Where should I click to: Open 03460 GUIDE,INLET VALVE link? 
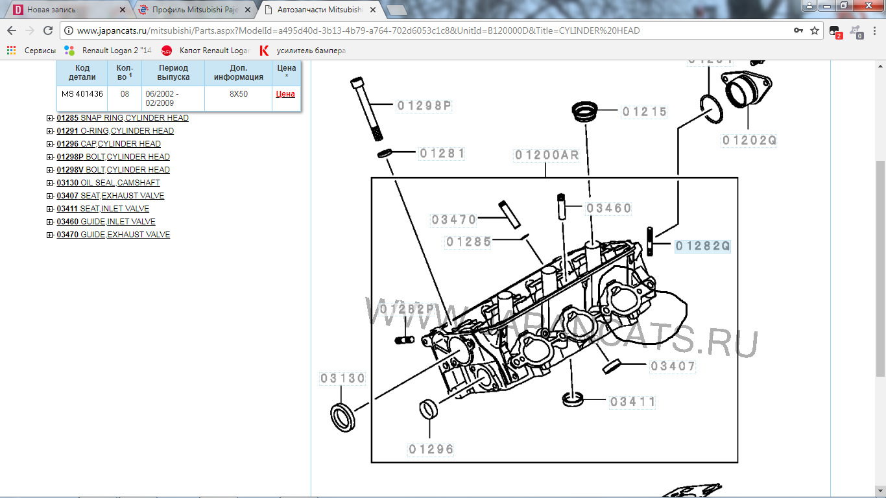(106, 222)
